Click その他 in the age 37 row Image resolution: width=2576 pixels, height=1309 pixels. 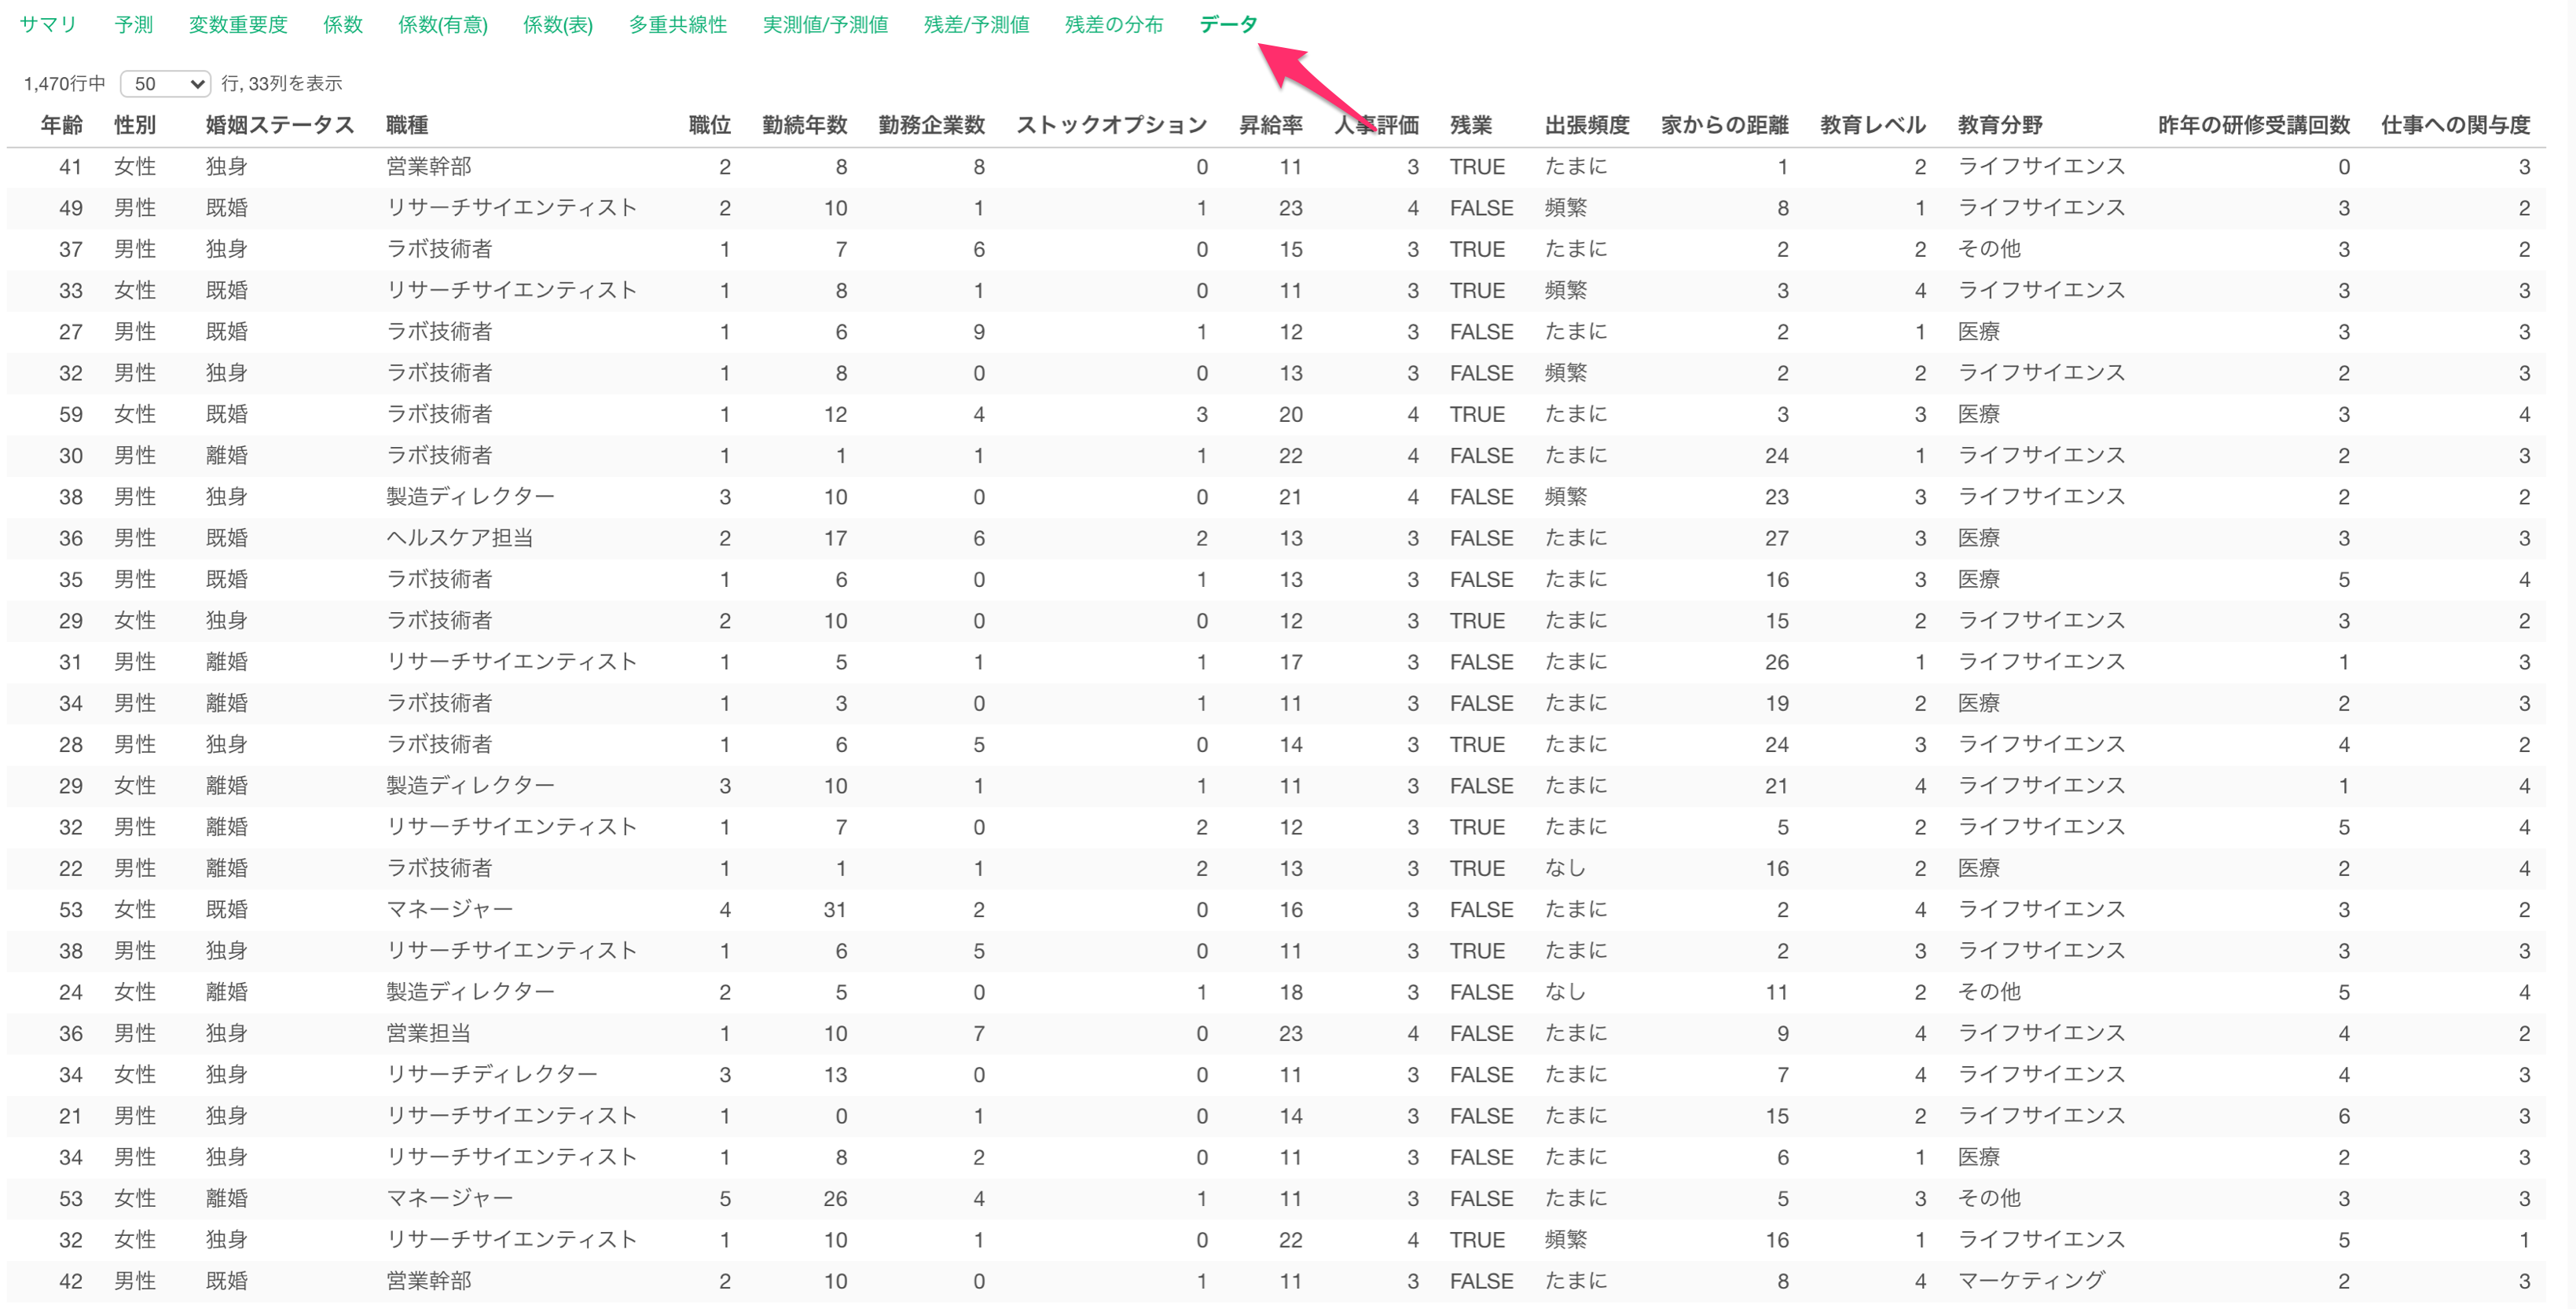(1989, 248)
